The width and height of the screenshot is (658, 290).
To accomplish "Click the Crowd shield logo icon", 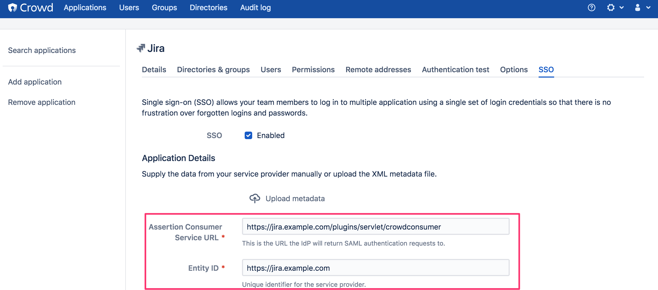I will tap(12, 8).
